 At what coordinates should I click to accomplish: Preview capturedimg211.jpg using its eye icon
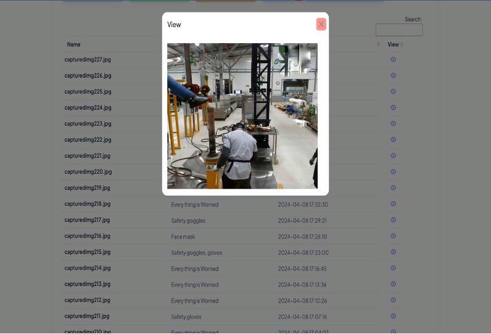[x=393, y=316]
